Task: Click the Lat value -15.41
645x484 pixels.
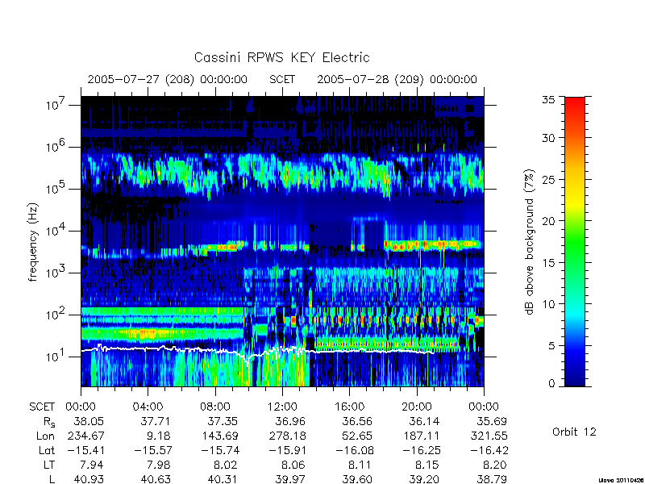Action: pos(85,450)
